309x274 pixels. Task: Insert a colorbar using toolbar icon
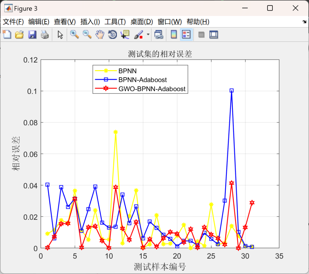[174, 35]
